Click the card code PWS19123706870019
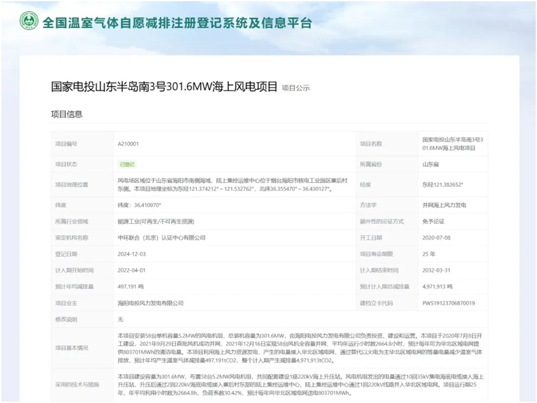This screenshot has width=537, height=403. [x=449, y=303]
